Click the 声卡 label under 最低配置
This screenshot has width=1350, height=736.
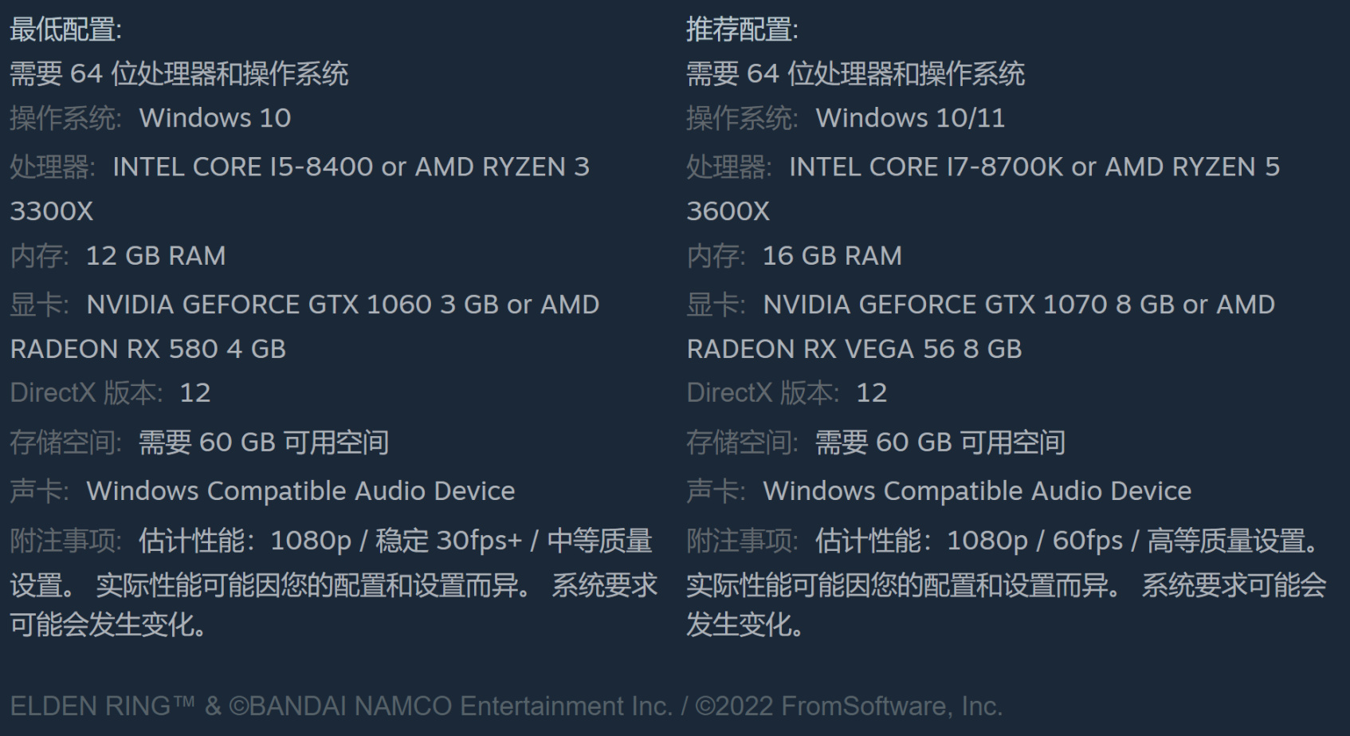[x=39, y=491]
